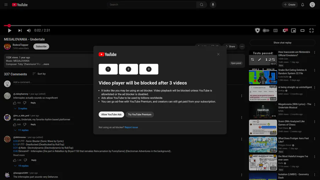The width and height of the screenshot is (320, 180).
Task: Open options for Nintendo's Emulators video
Action: coord(315,52)
